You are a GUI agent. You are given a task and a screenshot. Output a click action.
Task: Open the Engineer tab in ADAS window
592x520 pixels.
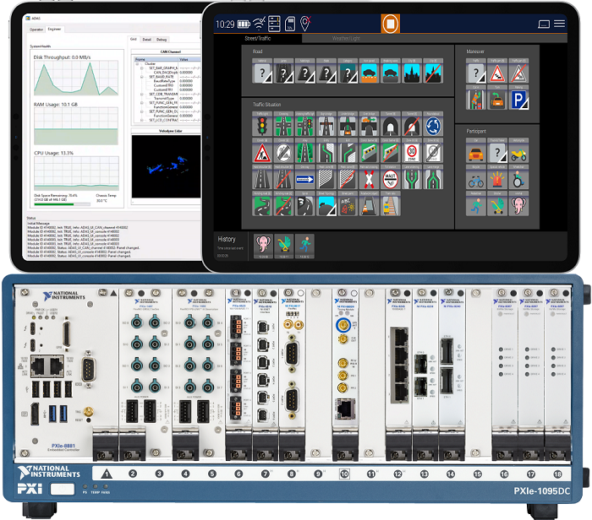54,29
